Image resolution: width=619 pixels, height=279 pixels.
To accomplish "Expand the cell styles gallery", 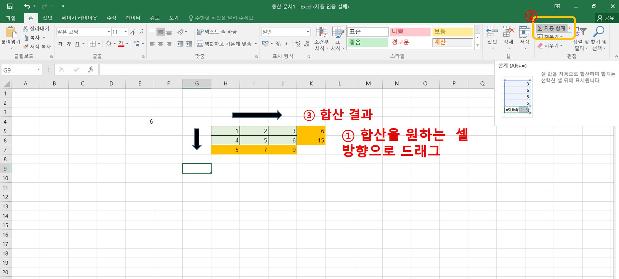I will click(x=478, y=46).
